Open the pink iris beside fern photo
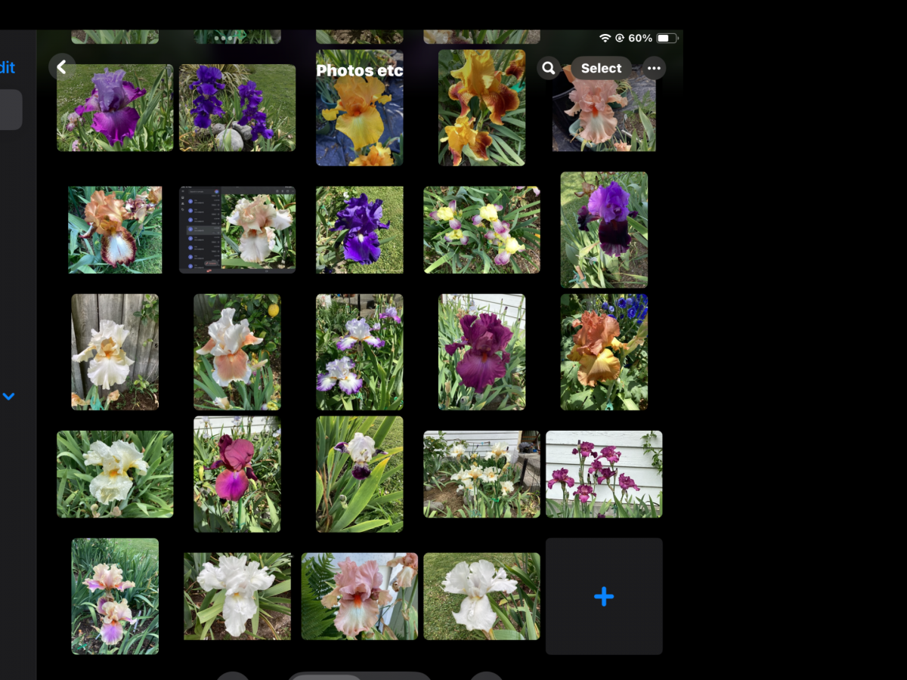907x680 pixels. 360,596
